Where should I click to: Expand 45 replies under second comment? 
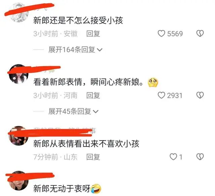pyautogui.click(x=73, y=111)
